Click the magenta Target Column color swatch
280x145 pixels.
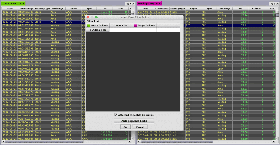135,26
